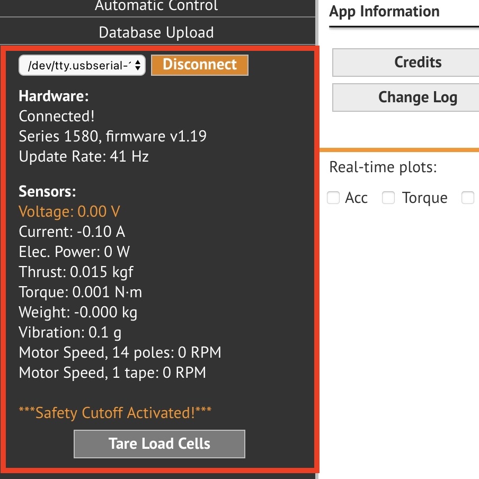Screen dimensions: 479x479
Task: Switch to the Database Upload tab
Action: (x=156, y=32)
